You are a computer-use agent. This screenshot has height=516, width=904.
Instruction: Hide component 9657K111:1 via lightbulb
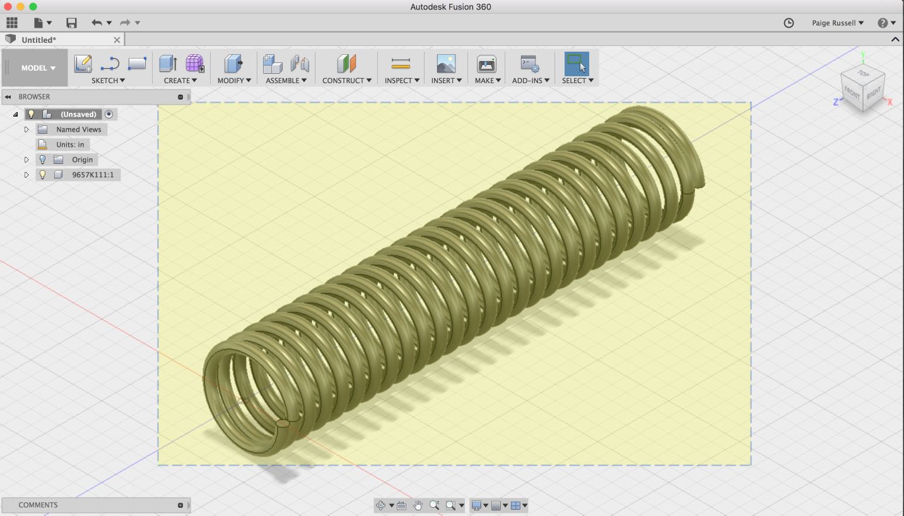point(42,175)
